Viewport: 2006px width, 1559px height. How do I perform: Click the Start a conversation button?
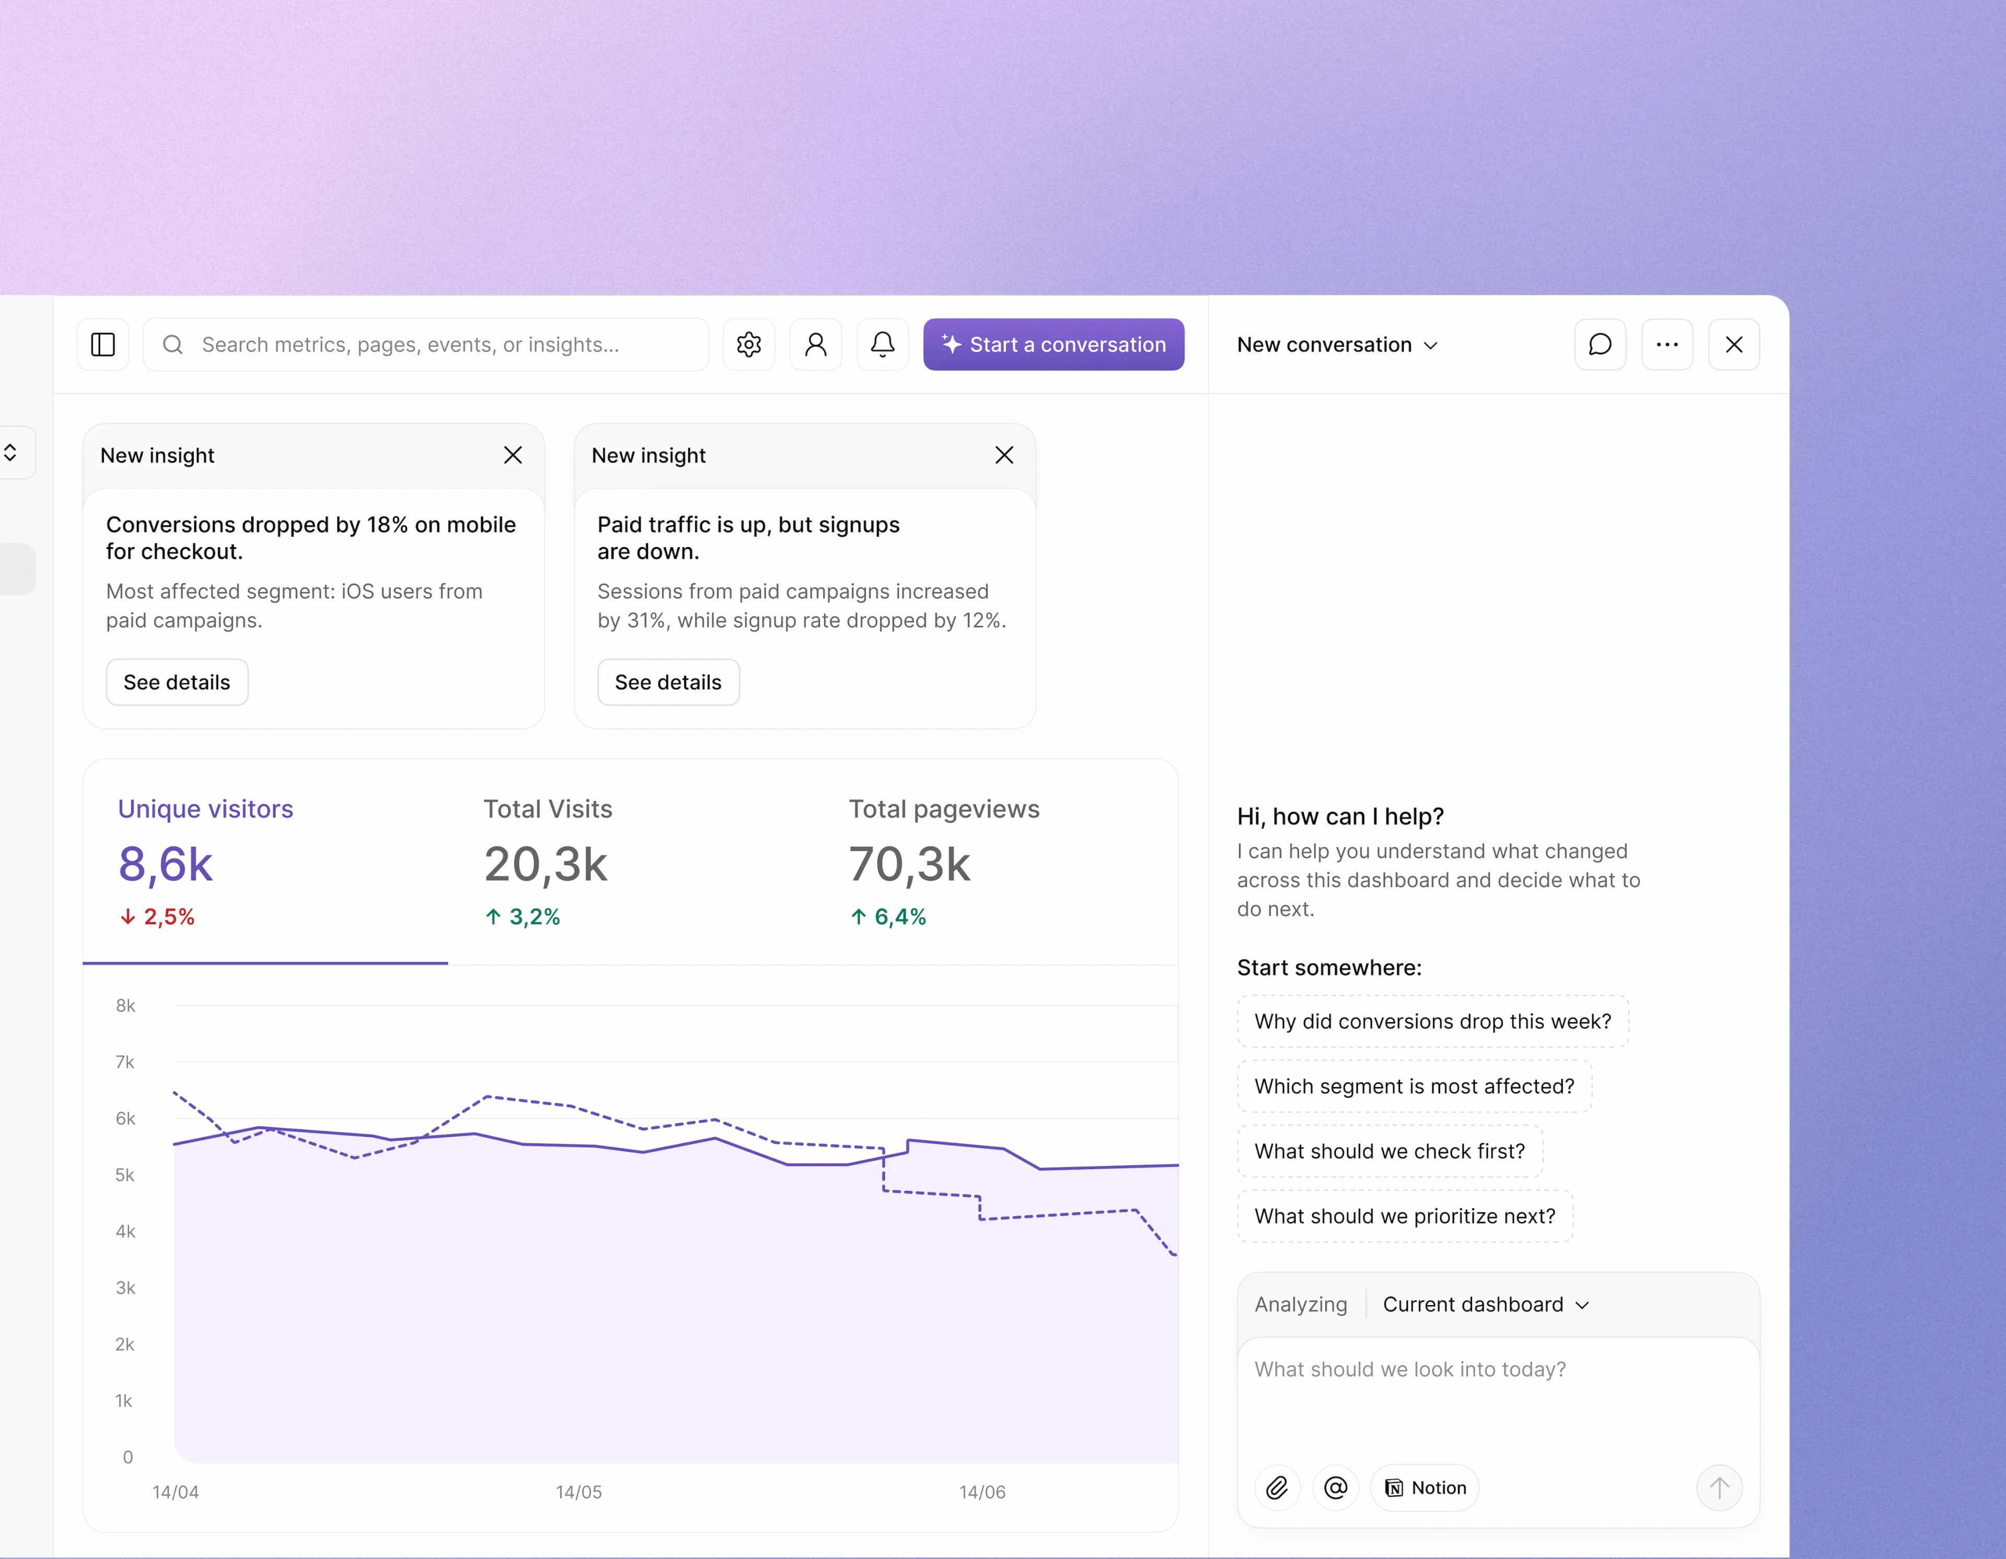[x=1054, y=344]
